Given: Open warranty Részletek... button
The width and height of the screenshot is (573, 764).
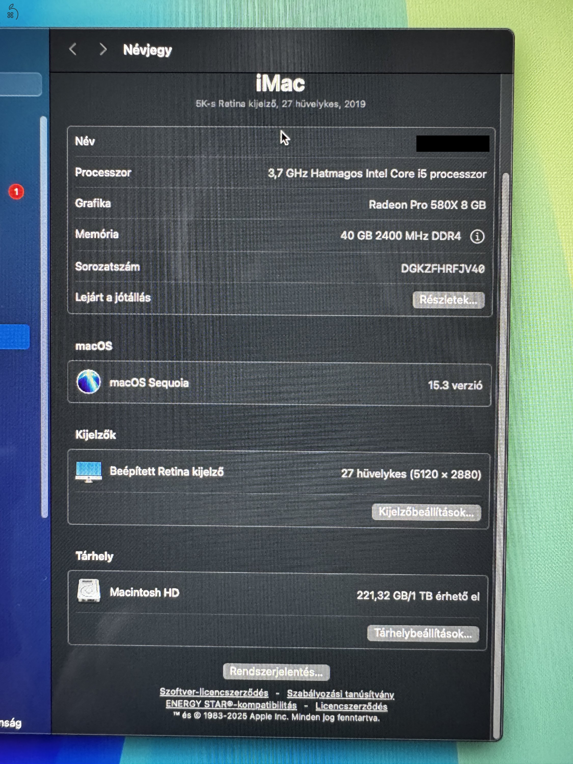Looking at the screenshot, I should click(448, 300).
